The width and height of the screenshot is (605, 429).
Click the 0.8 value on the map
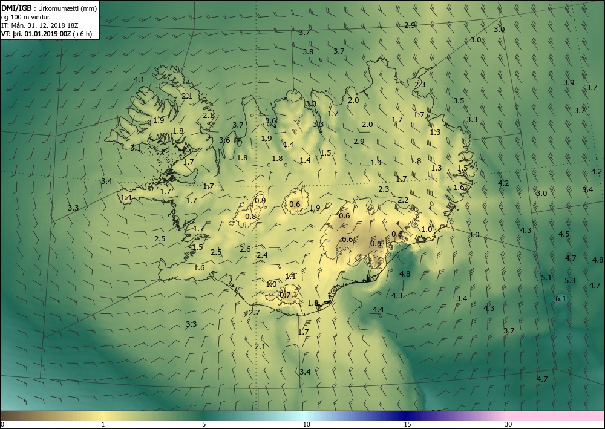(x=250, y=217)
